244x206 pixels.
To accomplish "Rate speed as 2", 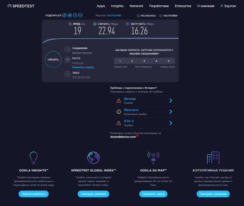I will [x=132, y=61].
